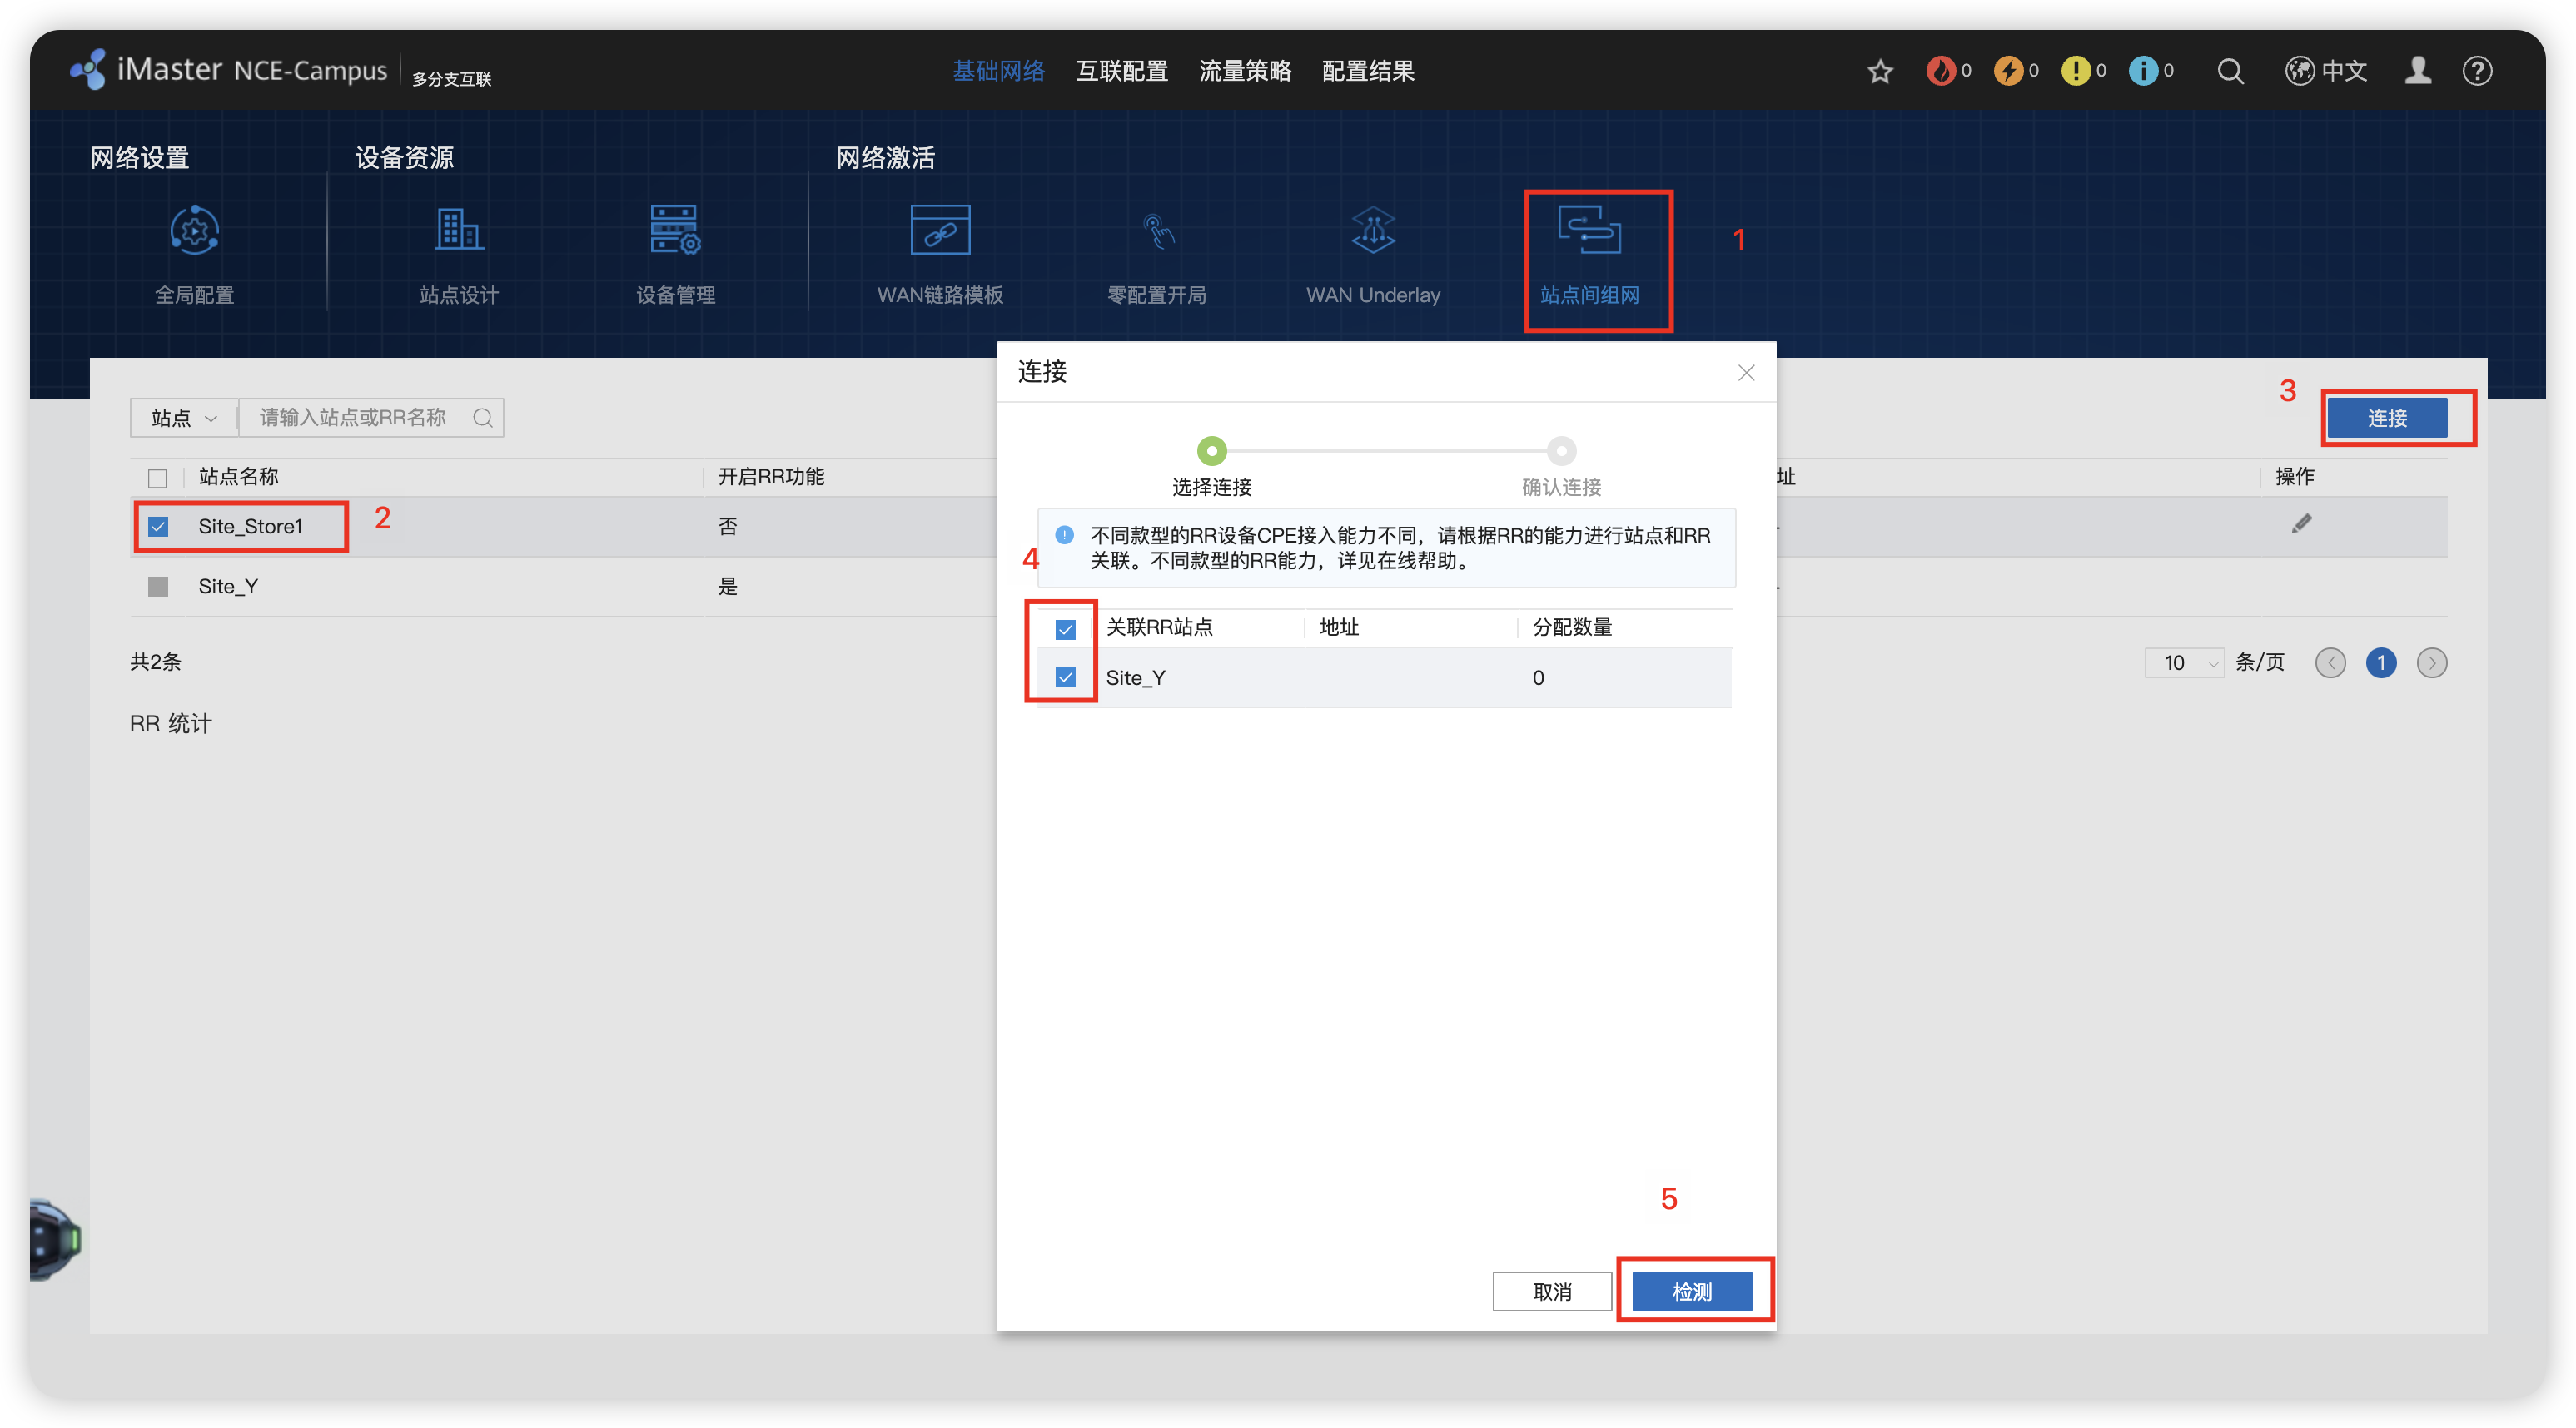
Task: Click the blue 检测 button
Action: pyautogui.click(x=1692, y=1291)
